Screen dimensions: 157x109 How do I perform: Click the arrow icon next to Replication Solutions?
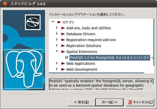point(63,46)
